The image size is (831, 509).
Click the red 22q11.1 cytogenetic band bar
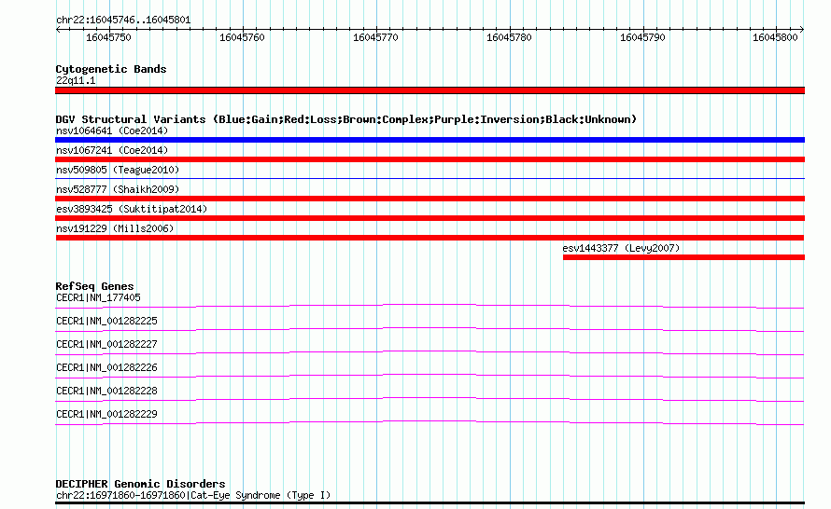(x=430, y=90)
